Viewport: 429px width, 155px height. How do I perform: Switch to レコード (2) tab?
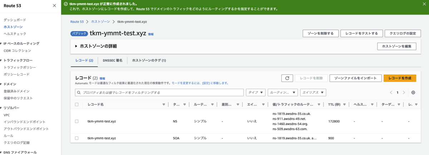[x=84, y=61]
